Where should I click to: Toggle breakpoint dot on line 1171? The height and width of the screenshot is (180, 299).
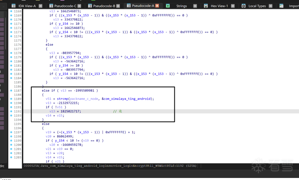[x=11, y=24]
